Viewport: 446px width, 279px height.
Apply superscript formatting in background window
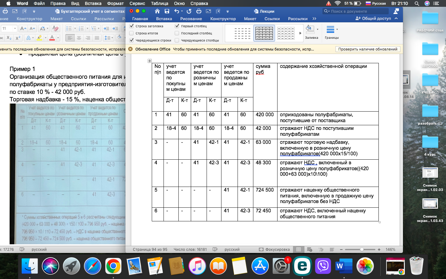[x=18, y=38]
